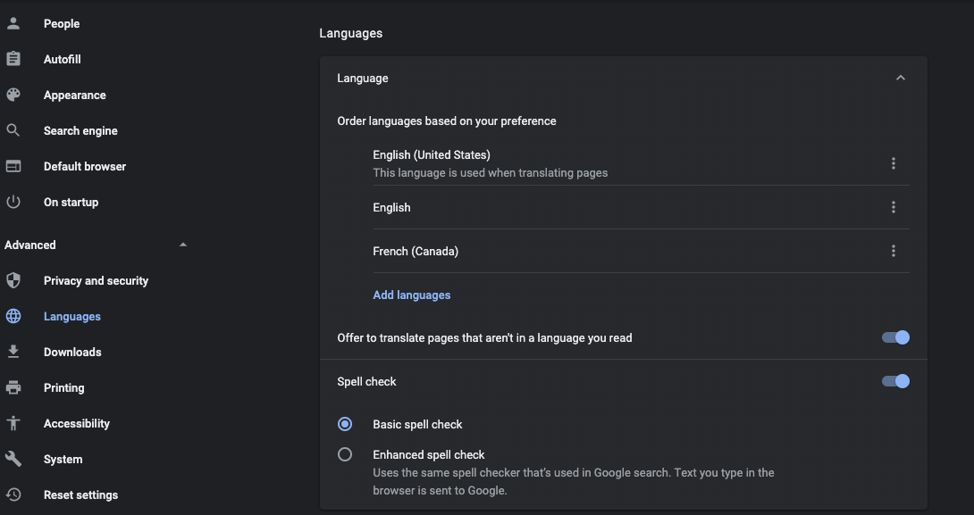This screenshot has height=515, width=974.
Task: Open Appearance settings via palette icon
Action: click(x=13, y=95)
